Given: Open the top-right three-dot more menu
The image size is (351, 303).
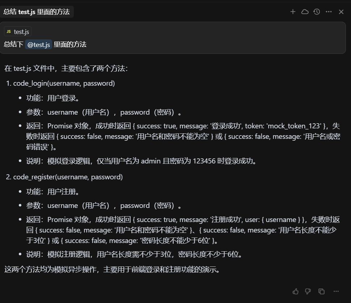Looking at the screenshot, I should point(329,12).
